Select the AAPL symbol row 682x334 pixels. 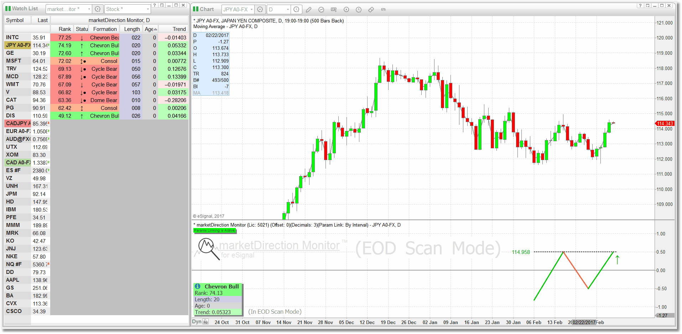12,280
